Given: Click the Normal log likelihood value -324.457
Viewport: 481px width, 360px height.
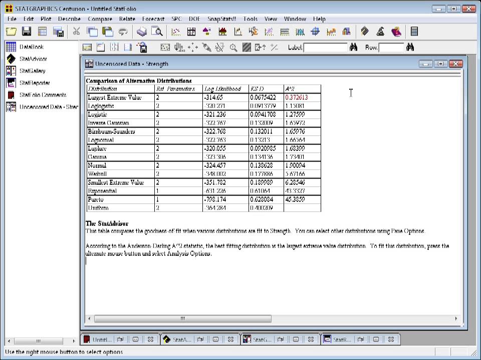Looking at the screenshot, I should [x=215, y=165].
